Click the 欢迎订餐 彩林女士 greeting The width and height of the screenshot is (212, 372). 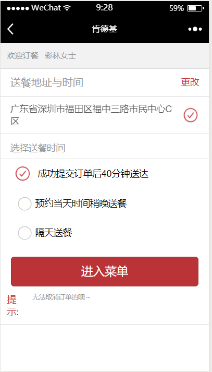42,56
